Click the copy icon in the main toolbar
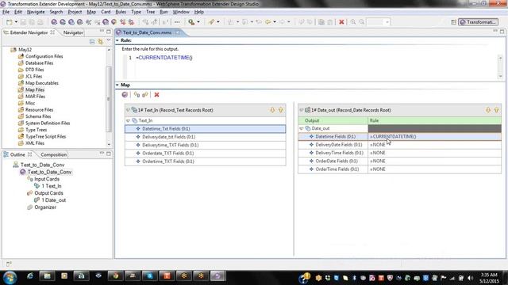This screenshot has height=285, width=508. tap(321, 22)
